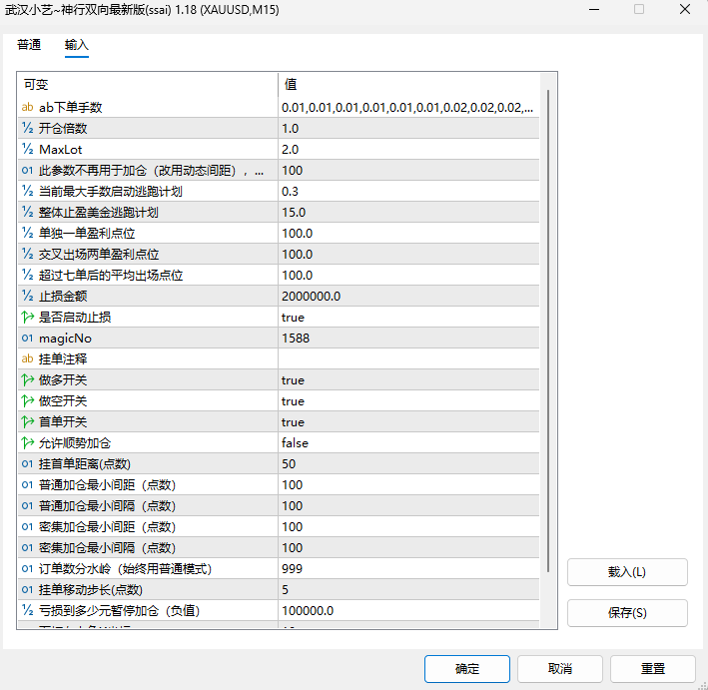Click the boolean icon beside 是否启动止损
Viewport: 708px width, 690px height.
(28, 317)
